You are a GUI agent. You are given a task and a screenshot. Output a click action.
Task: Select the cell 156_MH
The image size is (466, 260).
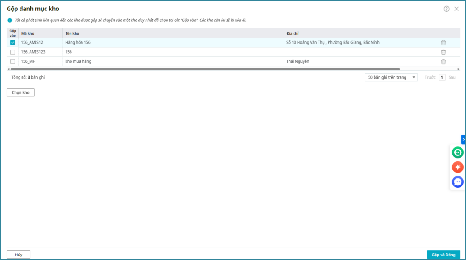coord(41,61)
